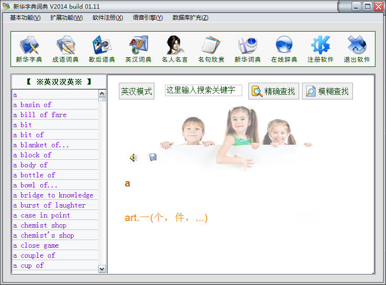Open 名人名言 famous quotes
Viewport: 386px width, 285px height.
coord(175,49)
